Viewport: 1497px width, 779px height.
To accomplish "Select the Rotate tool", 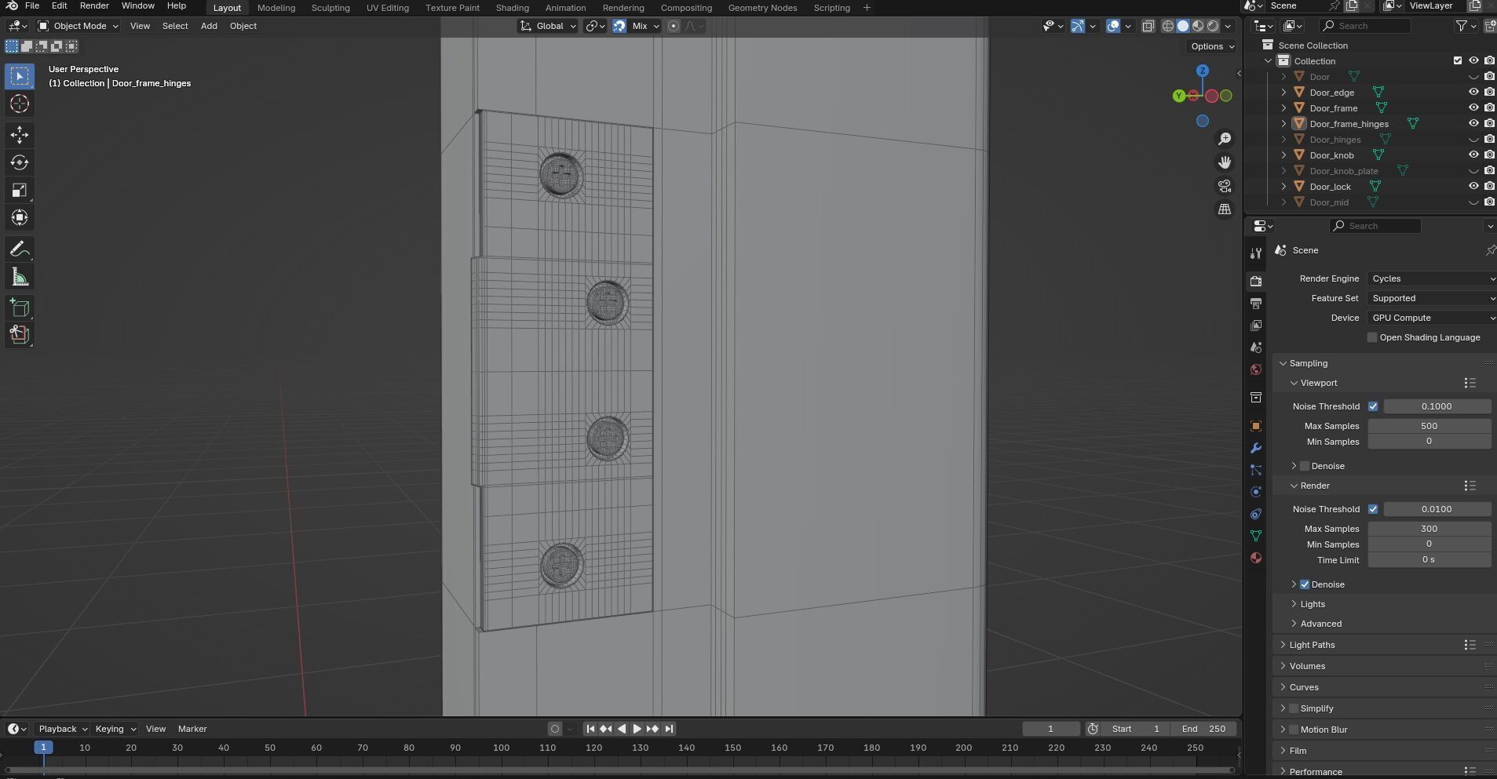I will (20, 162).
